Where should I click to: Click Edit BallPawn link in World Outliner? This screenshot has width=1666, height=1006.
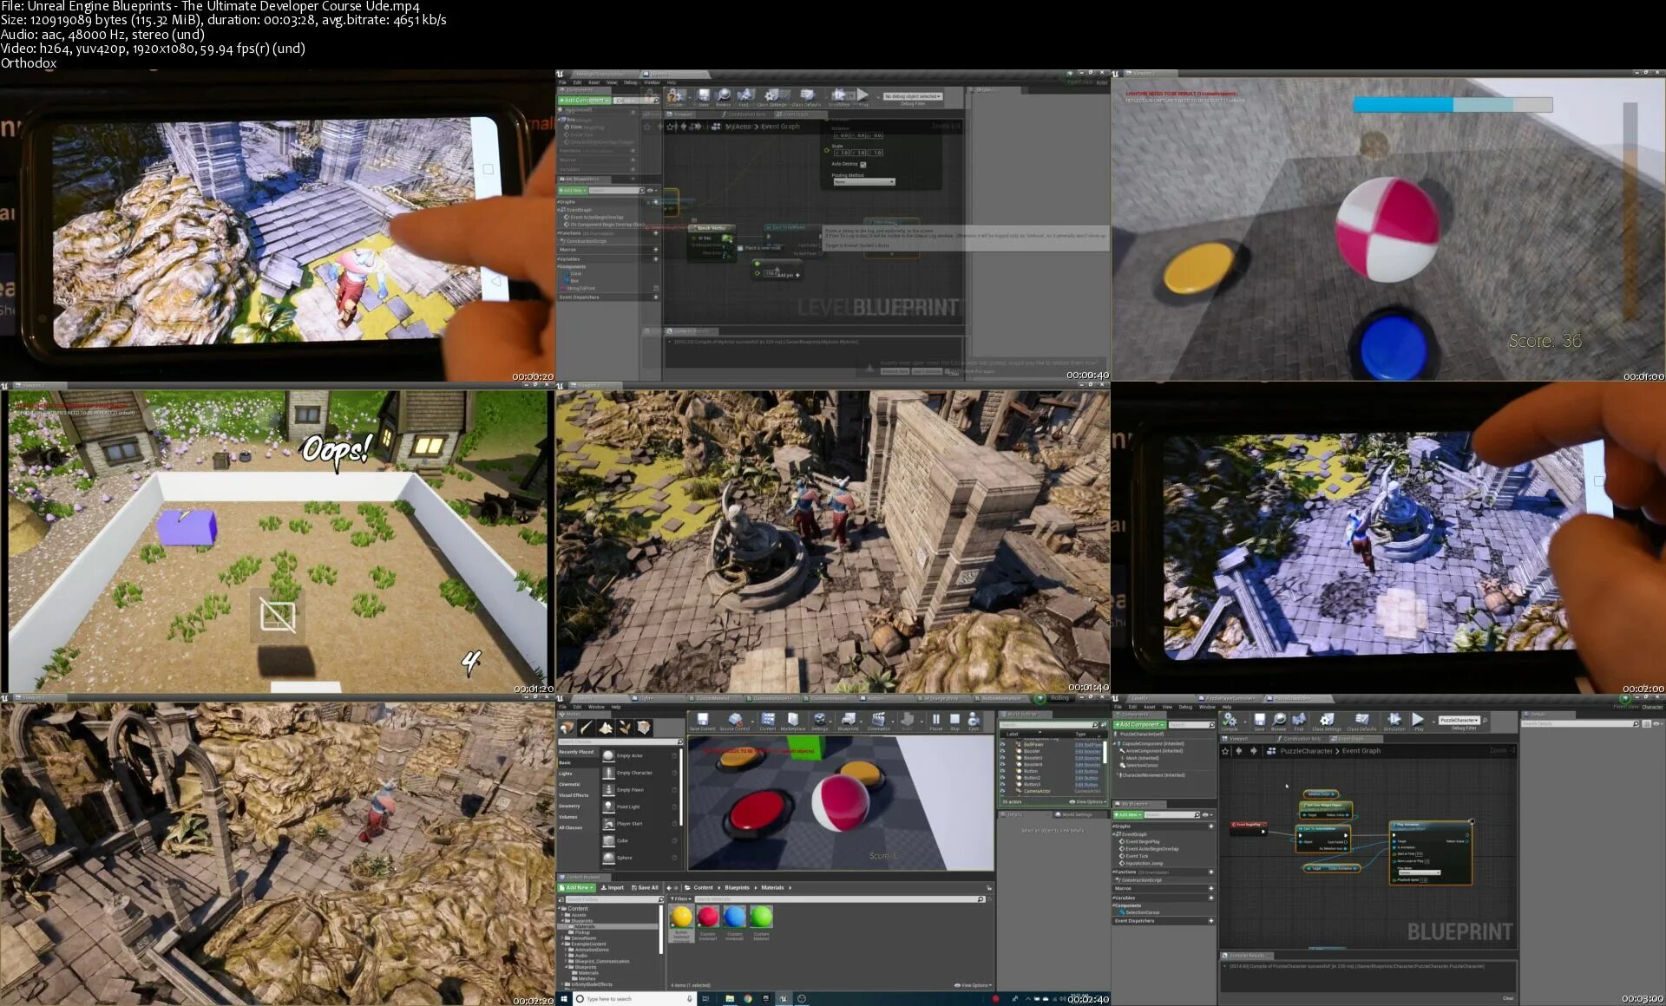1088,745
